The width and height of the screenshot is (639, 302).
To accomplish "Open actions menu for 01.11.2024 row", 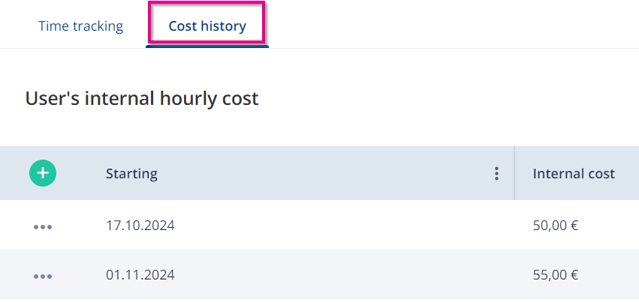I will pos(43,277).
